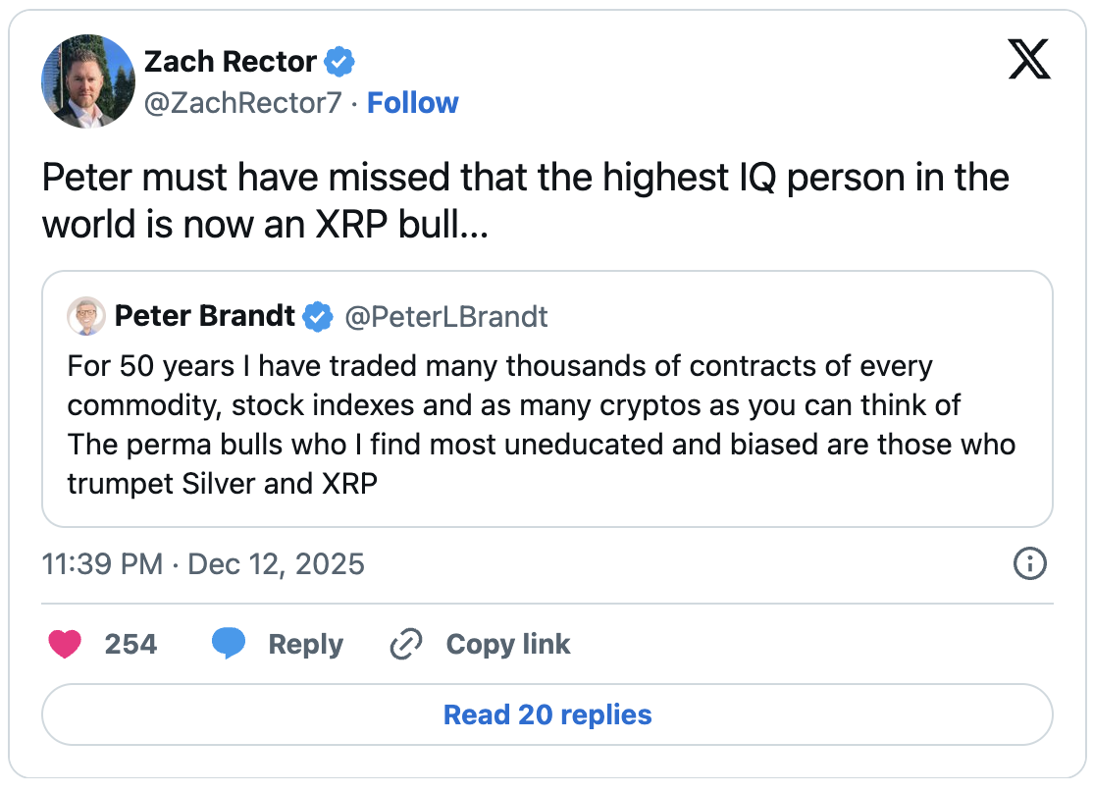This screenshot has height=793, width=1093.
Task: Click Zach Rector's verified badge
Action: coord(339,62)
